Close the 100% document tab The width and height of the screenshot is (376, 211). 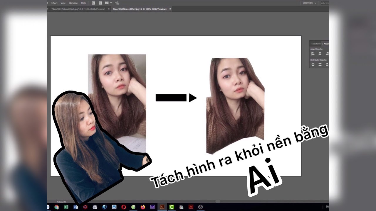pyautogui.click(x=170, y=9)
